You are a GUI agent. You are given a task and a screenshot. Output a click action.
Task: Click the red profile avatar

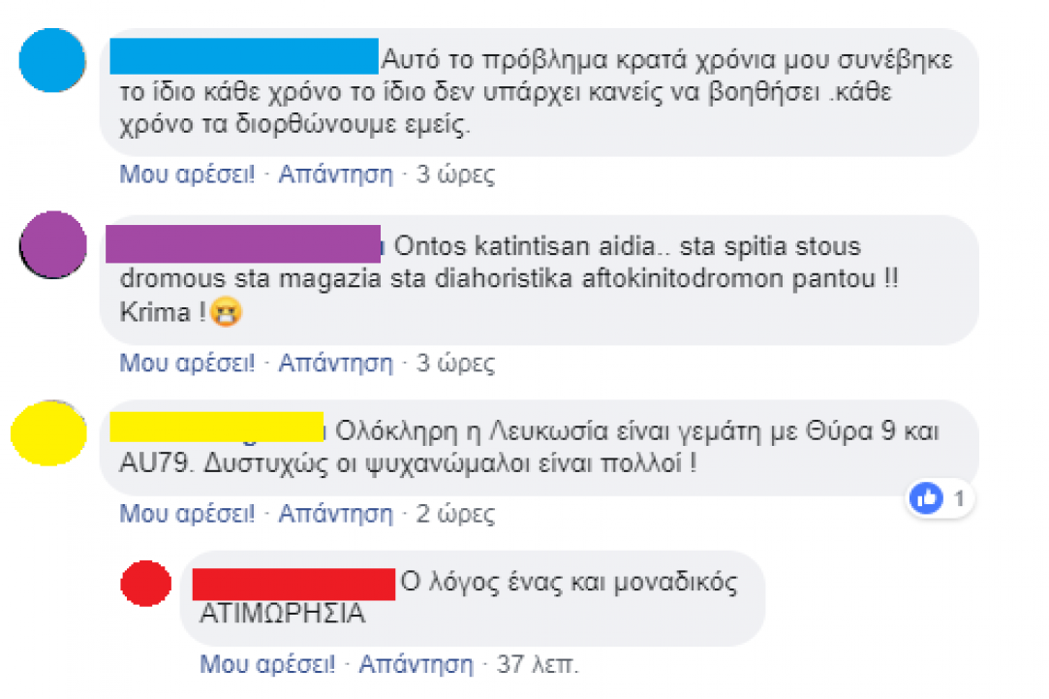point(146,584)
